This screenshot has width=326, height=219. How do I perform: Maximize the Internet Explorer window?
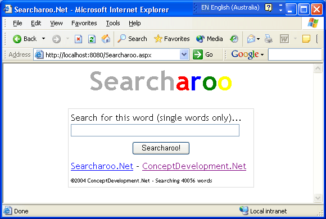(x=304, y=10)
